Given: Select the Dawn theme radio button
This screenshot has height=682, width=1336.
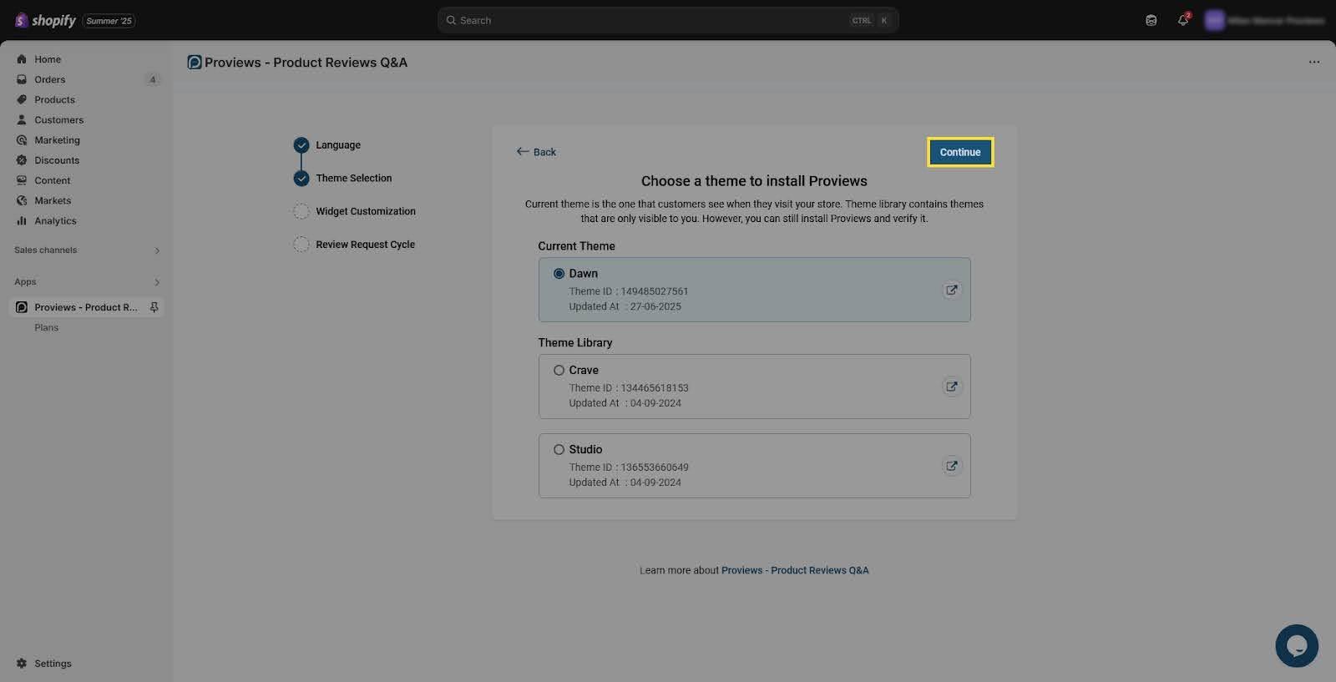Looking at the screenshot, I should coord(559,274).
